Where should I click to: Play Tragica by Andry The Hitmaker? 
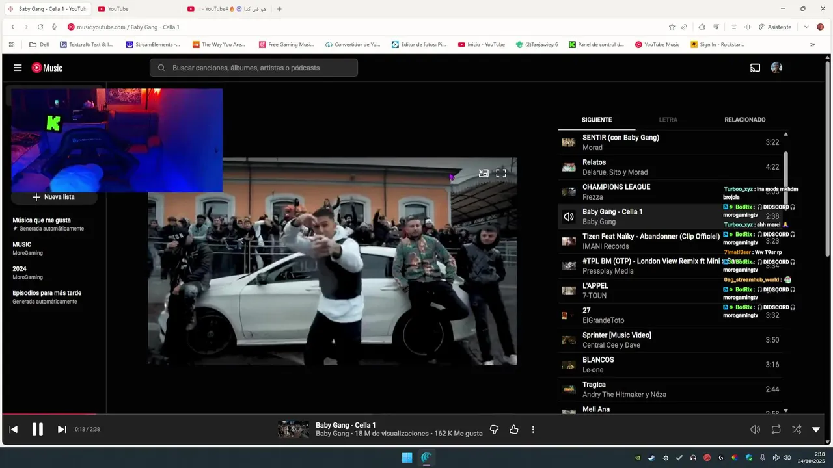(x=672, y=389)
